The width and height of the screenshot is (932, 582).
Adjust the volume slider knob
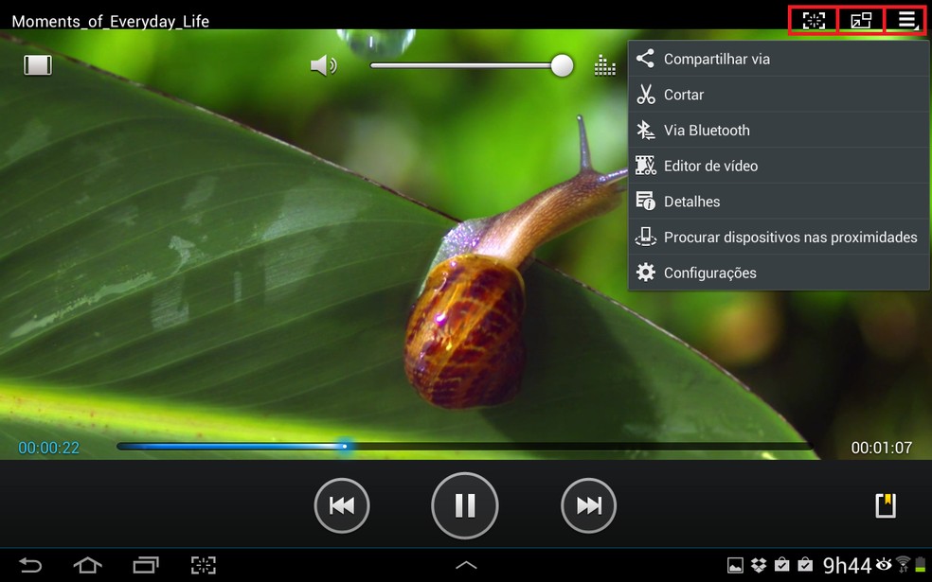561,65
